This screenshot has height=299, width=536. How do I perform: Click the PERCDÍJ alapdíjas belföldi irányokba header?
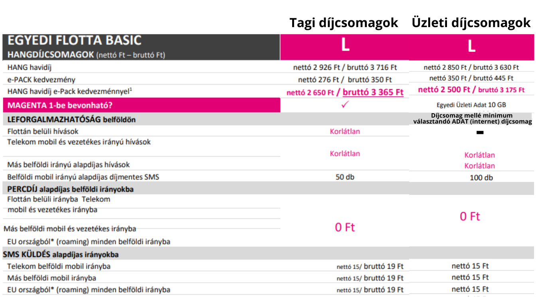click(70, 189)
